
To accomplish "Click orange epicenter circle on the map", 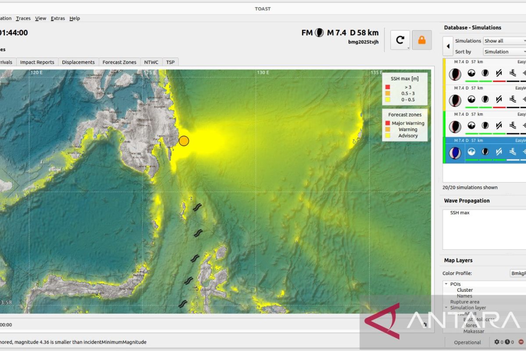I will point(184,141).
